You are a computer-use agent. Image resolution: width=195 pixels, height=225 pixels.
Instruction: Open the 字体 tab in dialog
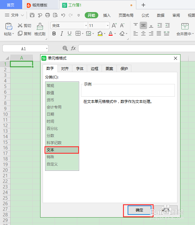pos(80,68)
